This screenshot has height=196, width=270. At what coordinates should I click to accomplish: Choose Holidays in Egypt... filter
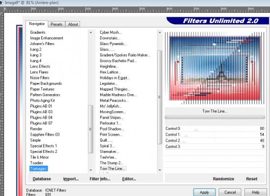click(x=115, y=78)
